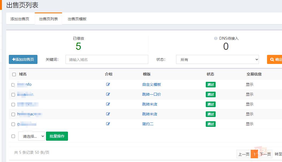Open the 出售页模板 tab

click(77, 19)
